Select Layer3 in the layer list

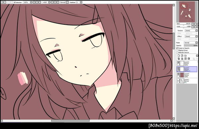[x=187, y=69]
